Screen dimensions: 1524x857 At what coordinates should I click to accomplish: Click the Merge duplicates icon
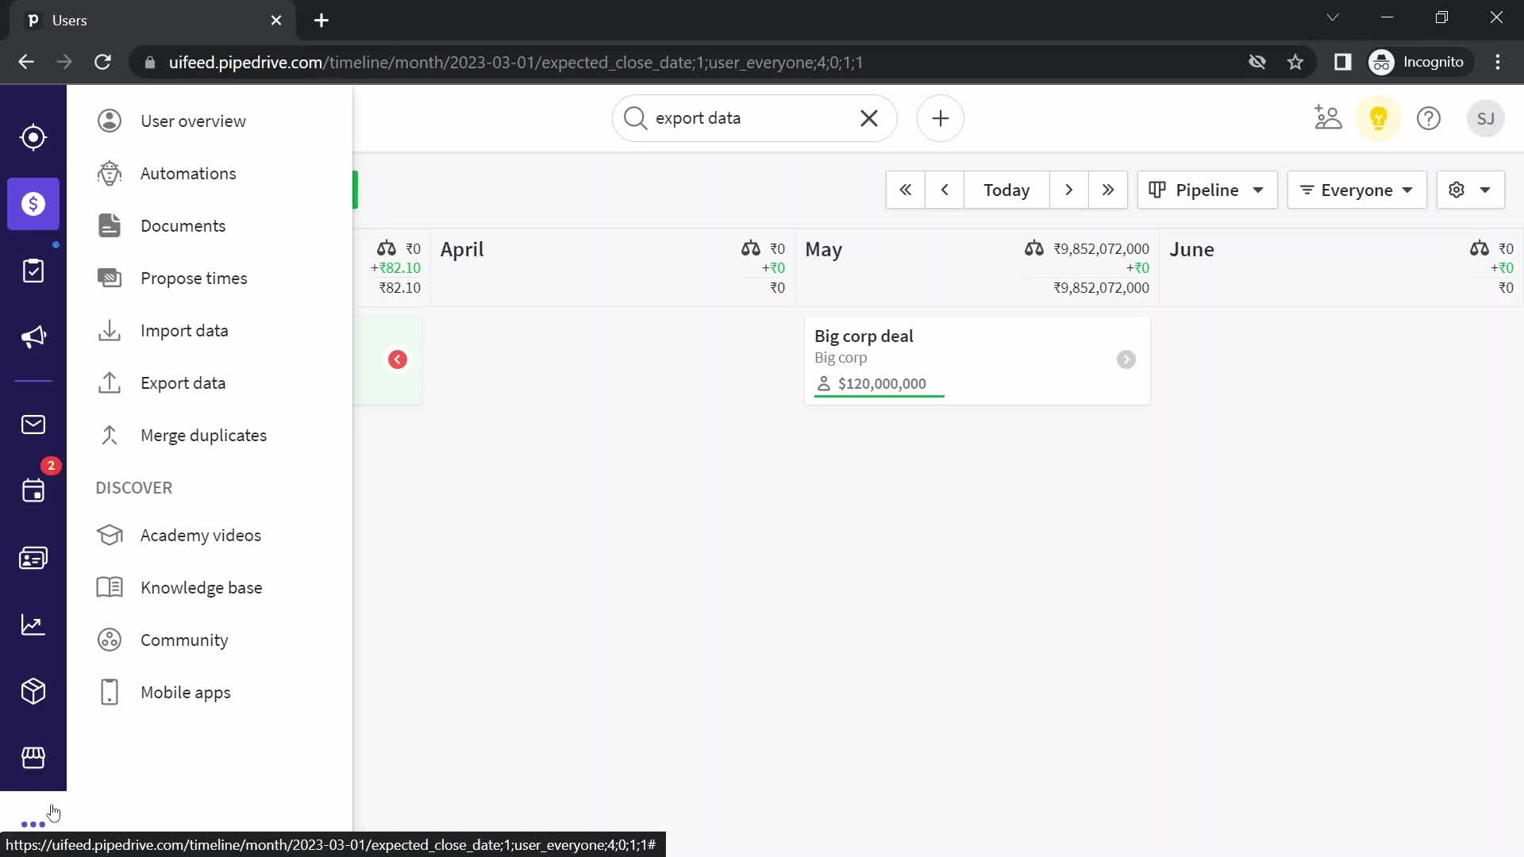110,436
